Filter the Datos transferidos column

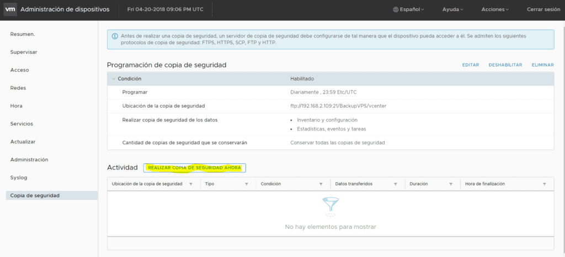[395, 184]
